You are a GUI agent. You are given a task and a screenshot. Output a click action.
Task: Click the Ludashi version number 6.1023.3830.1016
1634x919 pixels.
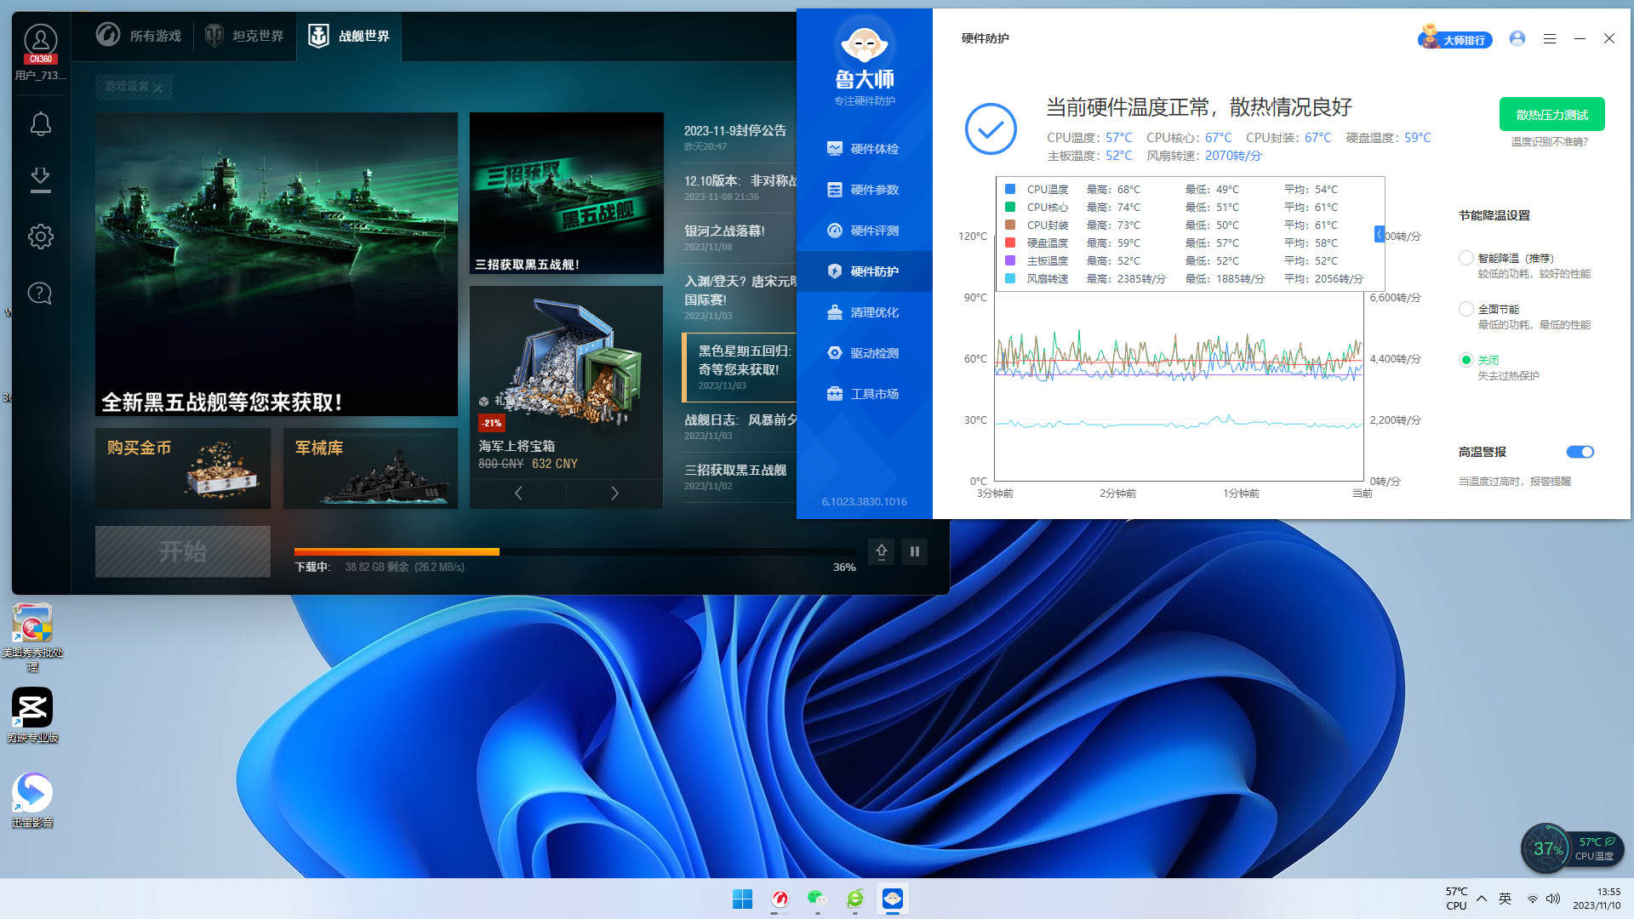(865, 502)
